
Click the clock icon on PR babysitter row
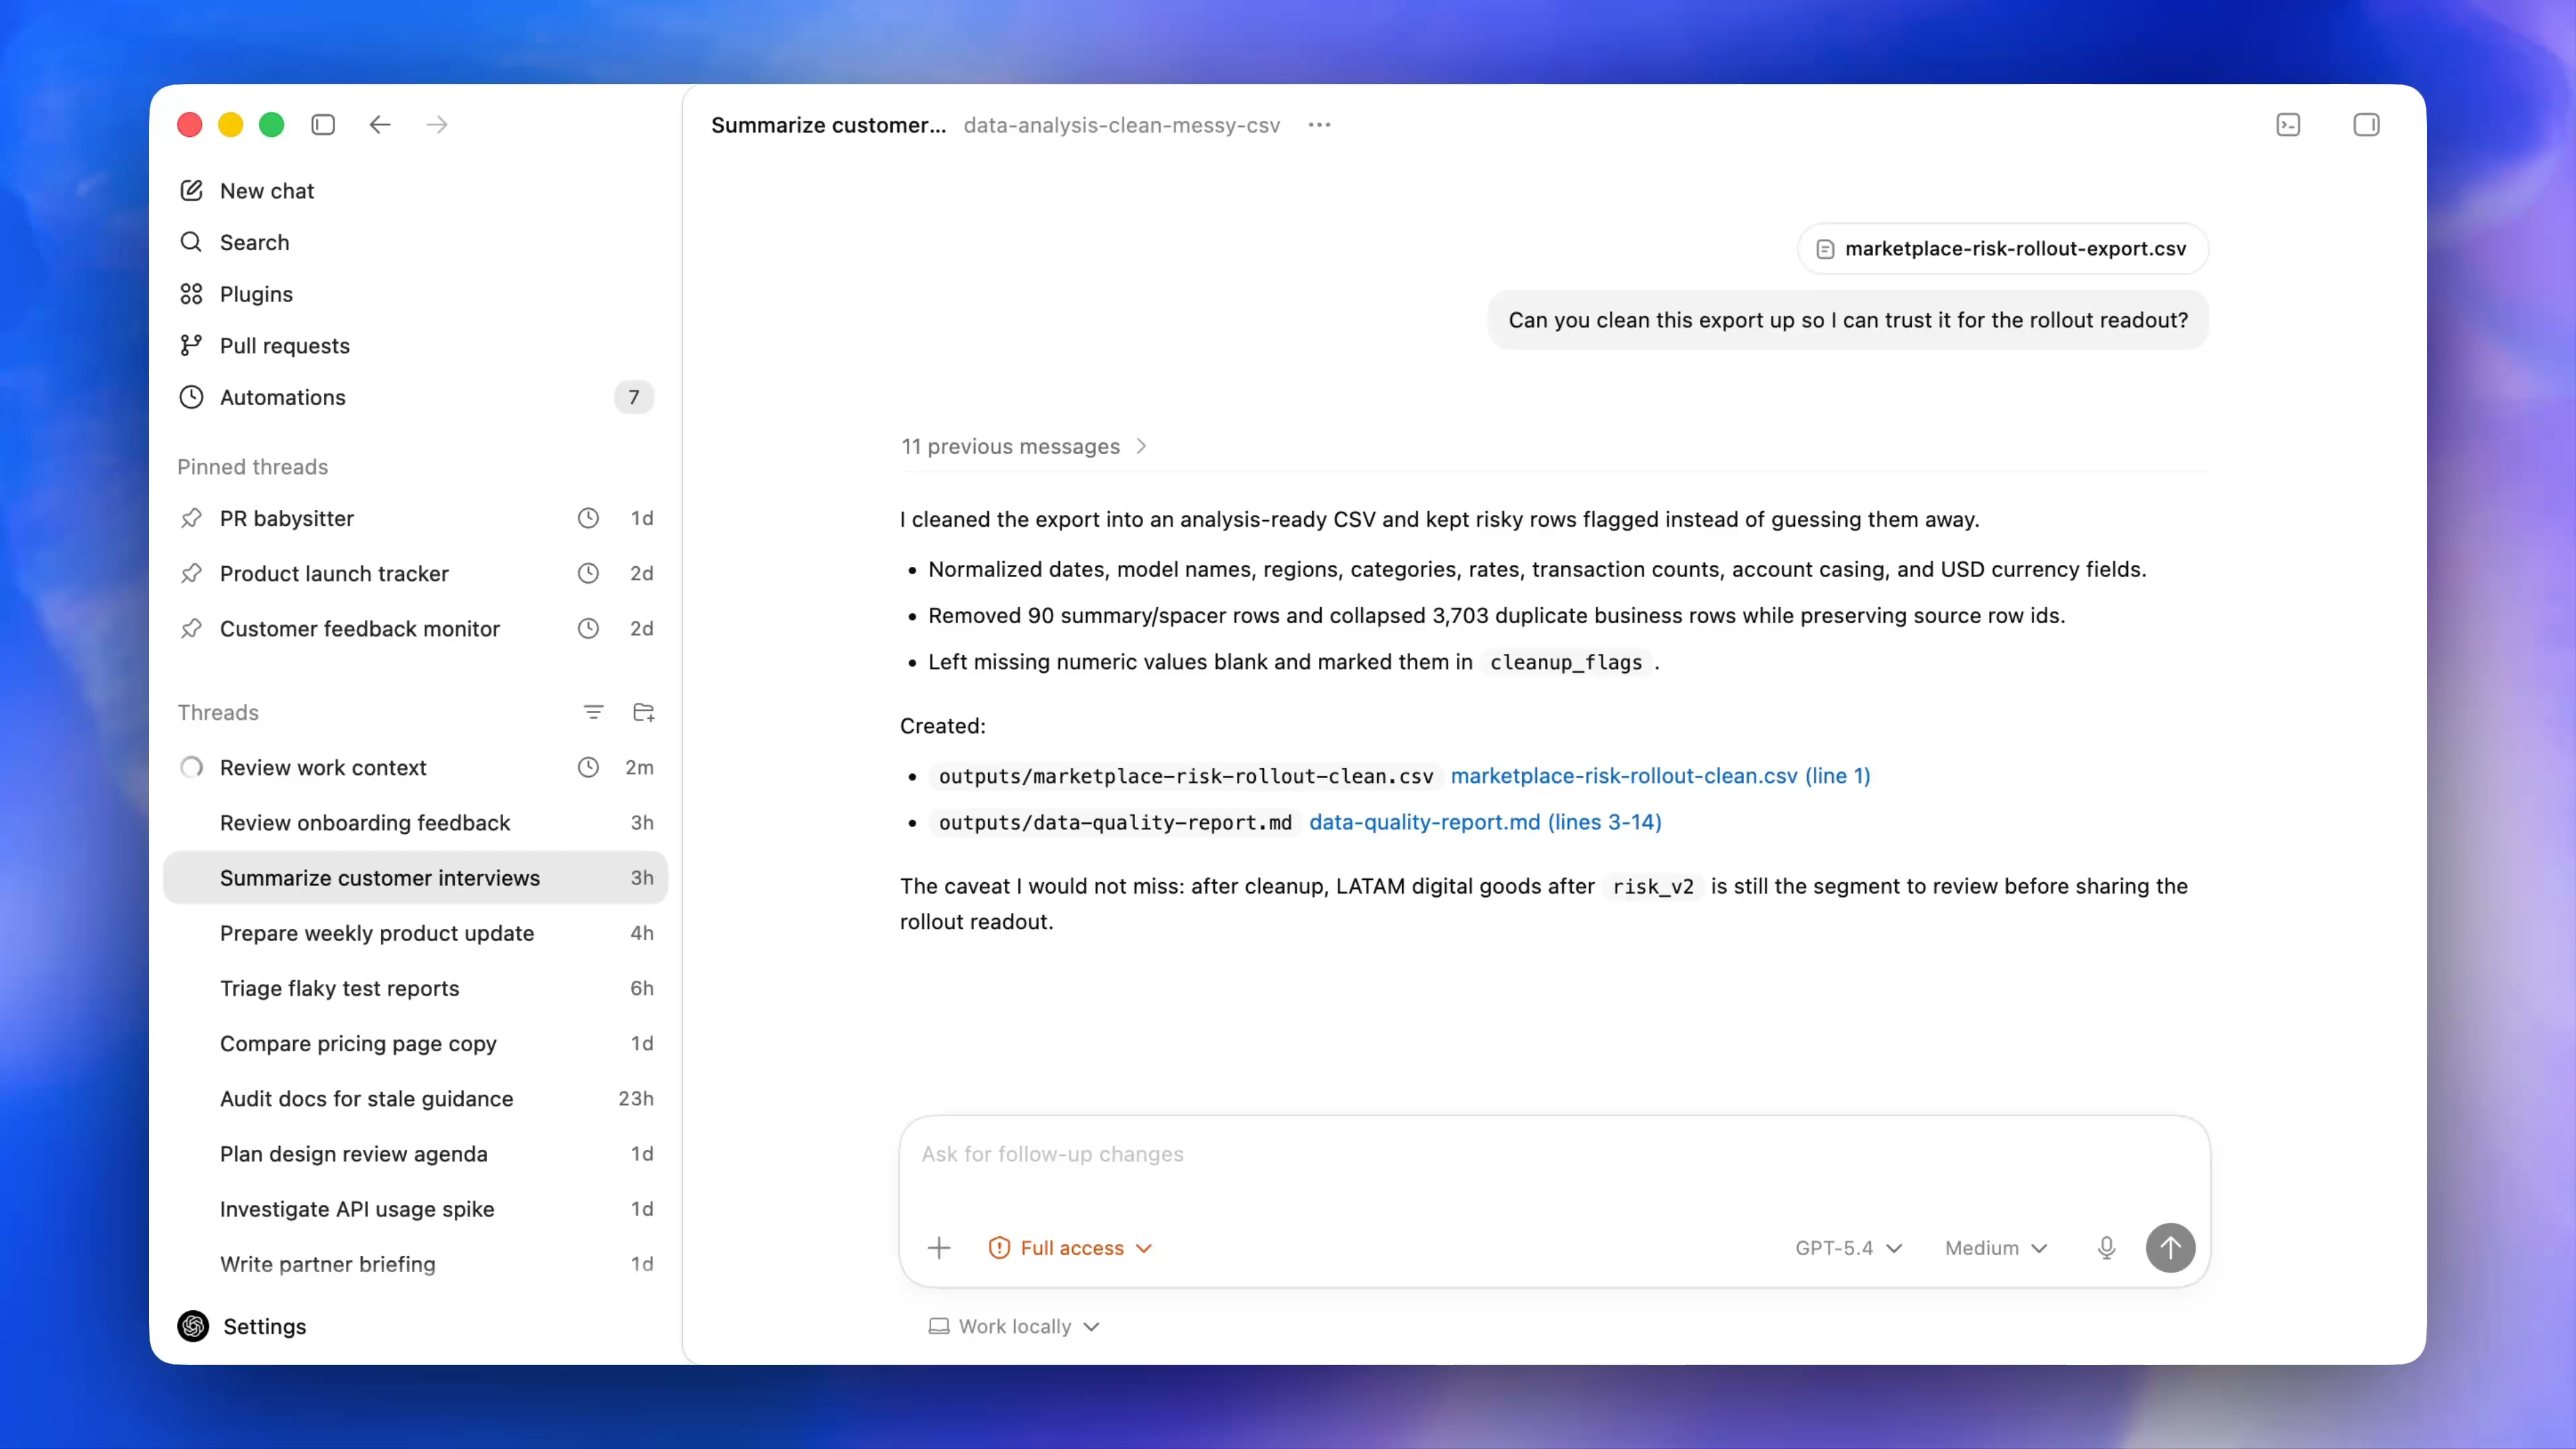point(588,518)
